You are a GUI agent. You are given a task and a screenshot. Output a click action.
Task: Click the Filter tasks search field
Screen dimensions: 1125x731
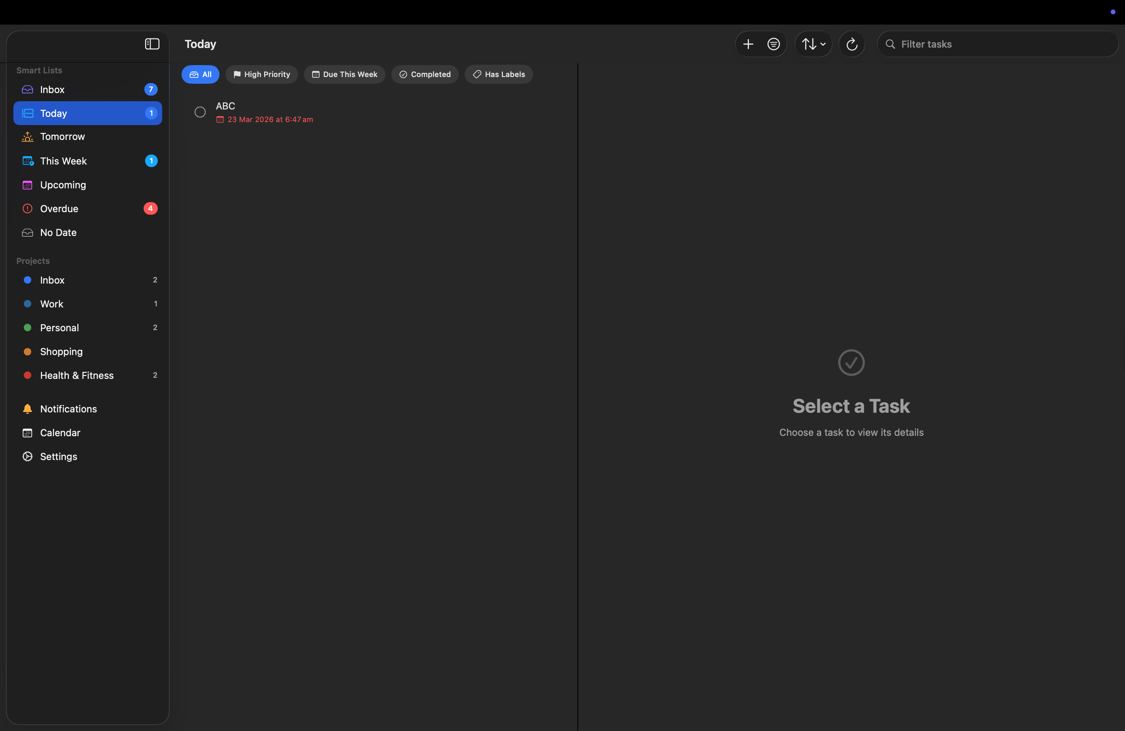(x=997, y=44)
